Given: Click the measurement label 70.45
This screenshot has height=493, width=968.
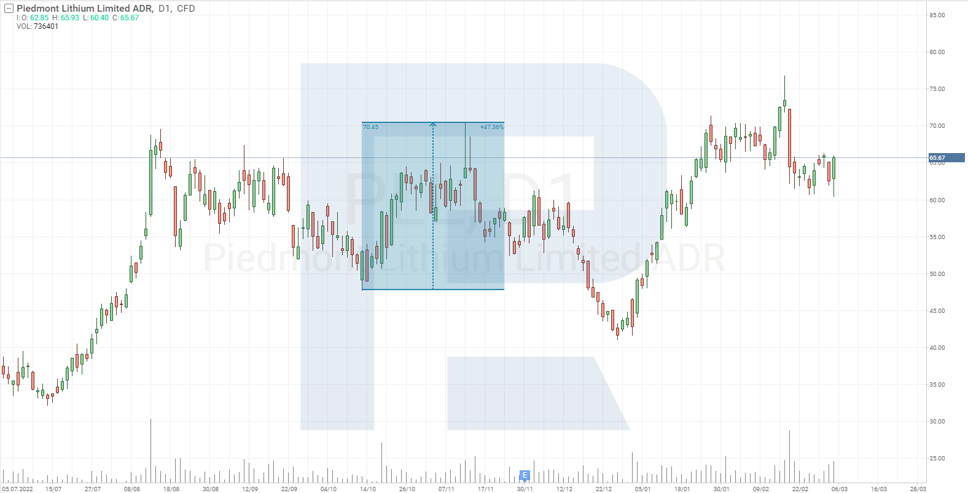Looking at the screenshot, I should point(371,127).
